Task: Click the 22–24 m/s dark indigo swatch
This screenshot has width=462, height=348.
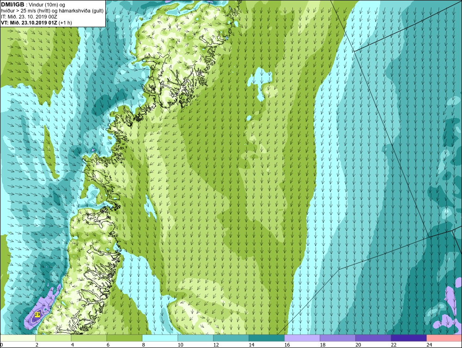Action: coord(409,338)
